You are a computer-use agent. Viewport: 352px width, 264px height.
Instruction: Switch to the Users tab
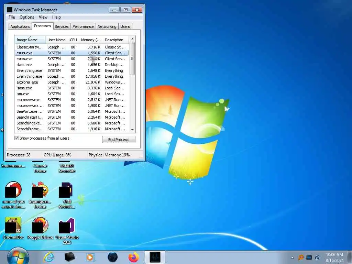[125, 26]
